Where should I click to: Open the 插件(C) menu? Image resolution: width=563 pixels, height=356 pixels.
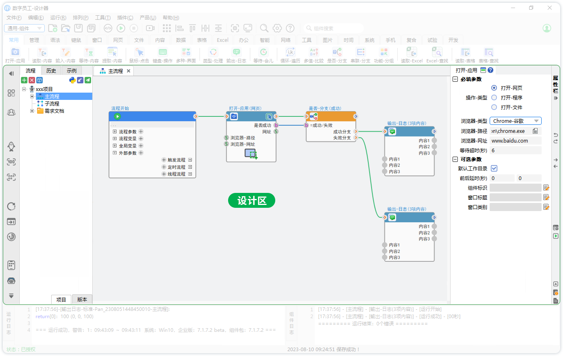pyautogui.click(x=125, y=18)
